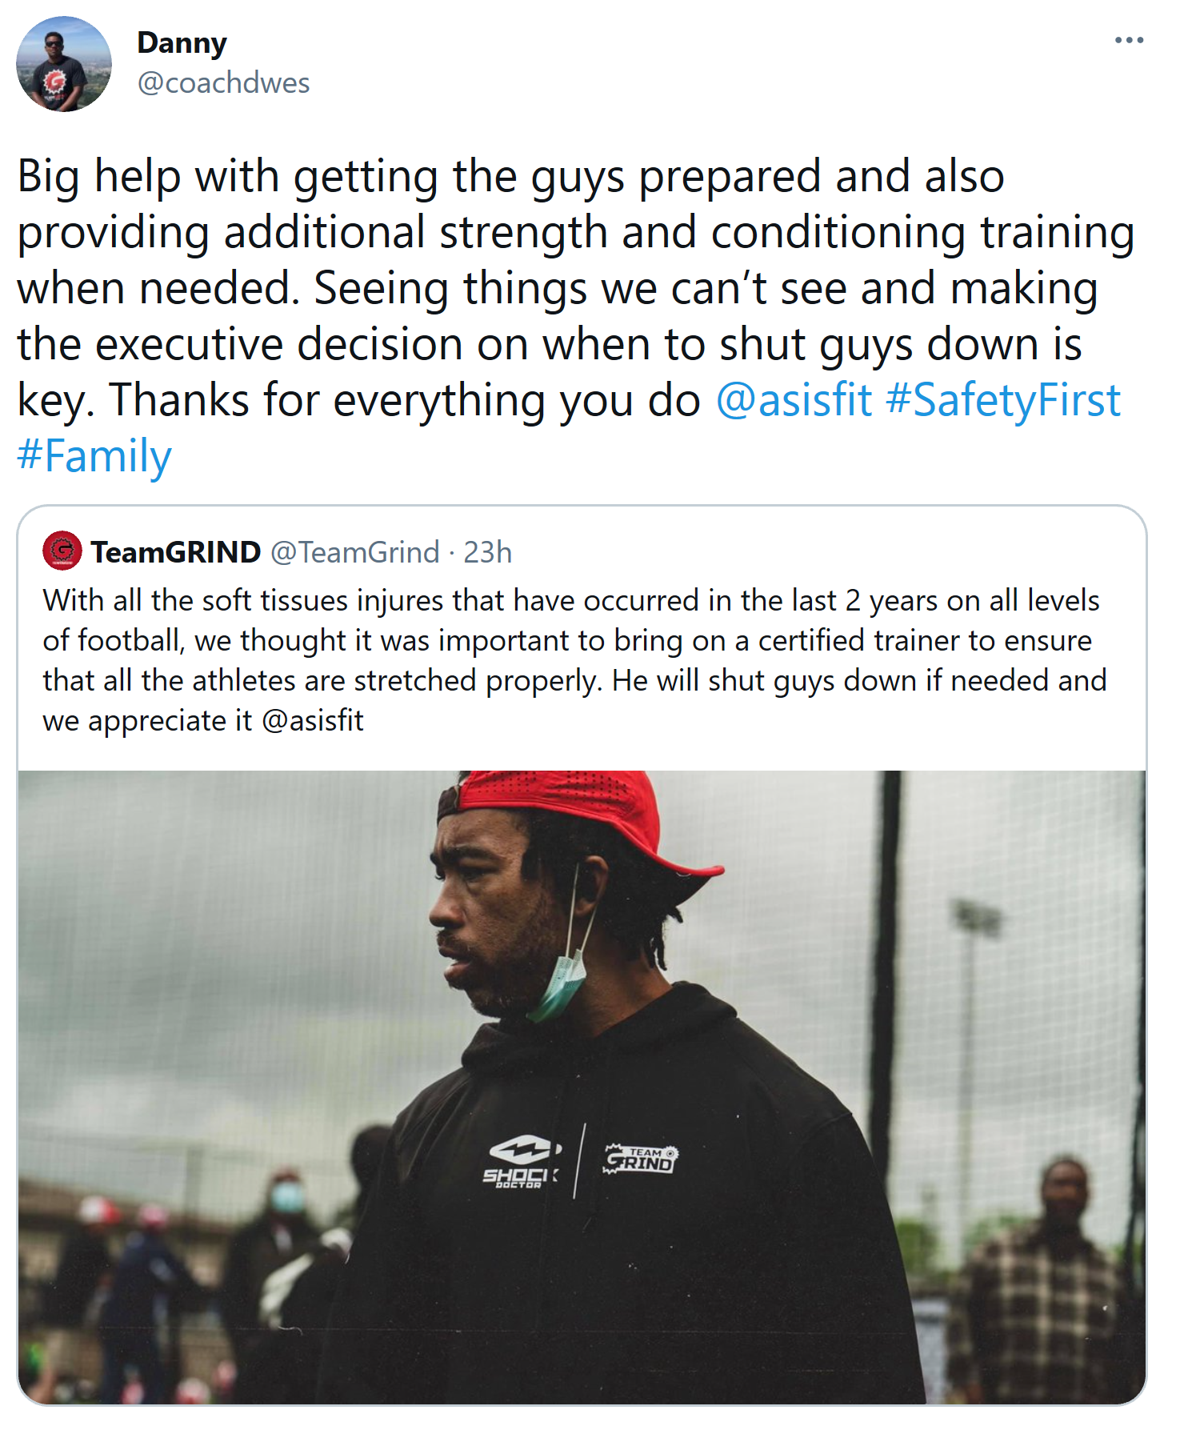Open the three-dot more options menu
The width and height of the screenshot is (1180, 1430).
pyautogui.click(x=1129, y=40)
